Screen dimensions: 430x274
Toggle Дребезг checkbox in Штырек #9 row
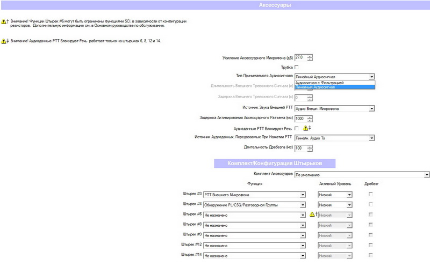point(370,235)
